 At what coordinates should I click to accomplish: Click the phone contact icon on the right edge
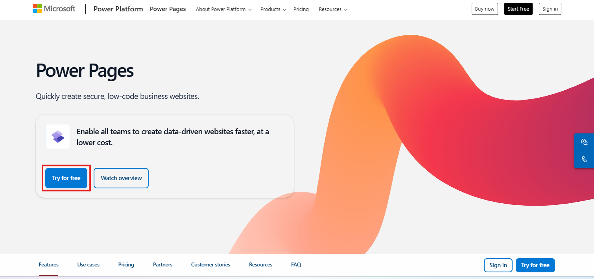[x=584, y=159]
